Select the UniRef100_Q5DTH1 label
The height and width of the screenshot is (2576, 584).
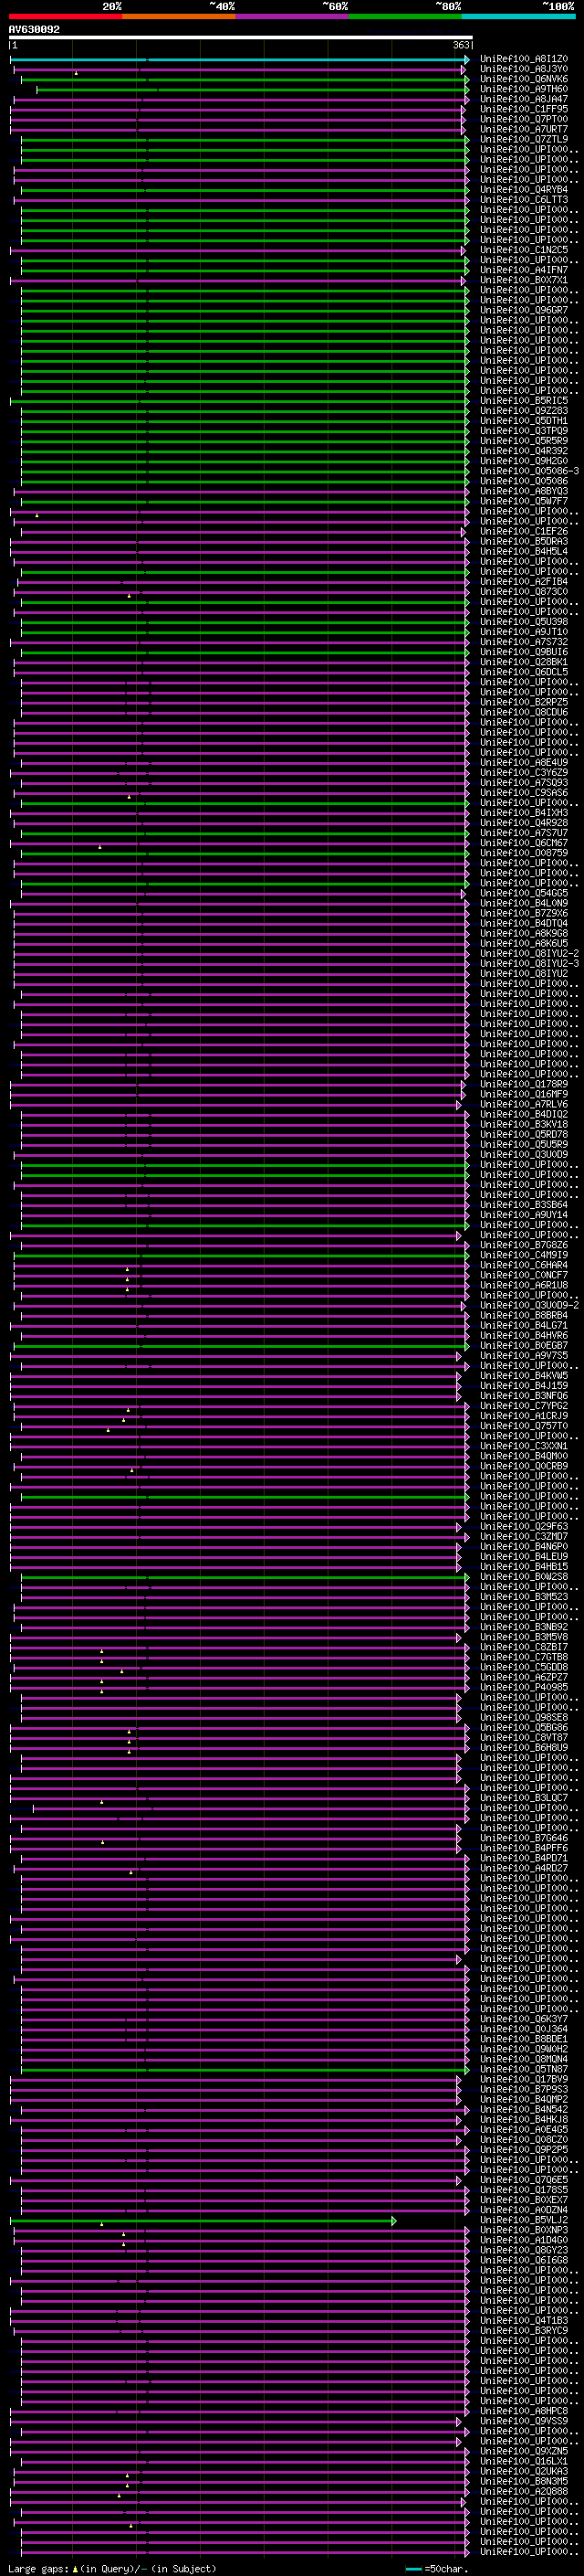[x=524, y=421]
